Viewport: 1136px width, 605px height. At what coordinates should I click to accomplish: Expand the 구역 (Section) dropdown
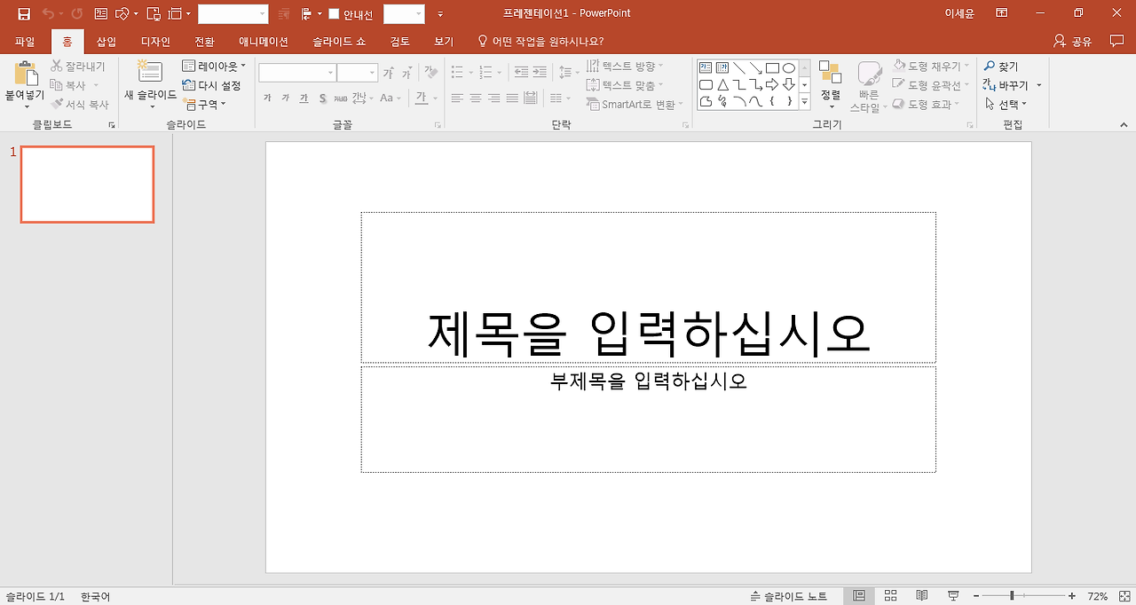pos(205,104)
